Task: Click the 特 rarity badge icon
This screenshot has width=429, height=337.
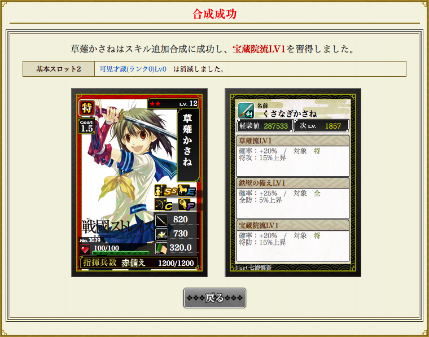Action: 87,108
